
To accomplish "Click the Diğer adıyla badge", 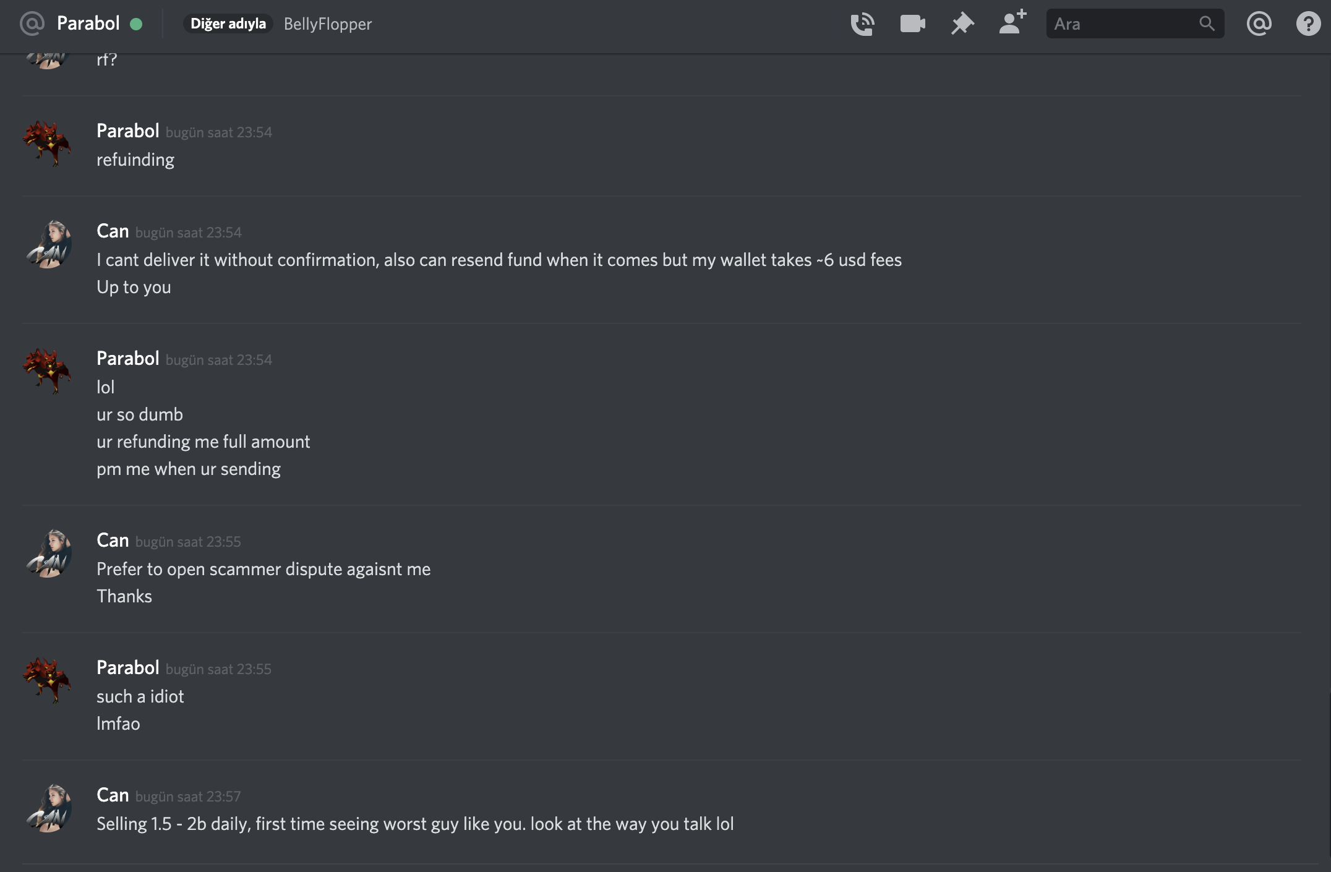I will [x=228, y=24].
